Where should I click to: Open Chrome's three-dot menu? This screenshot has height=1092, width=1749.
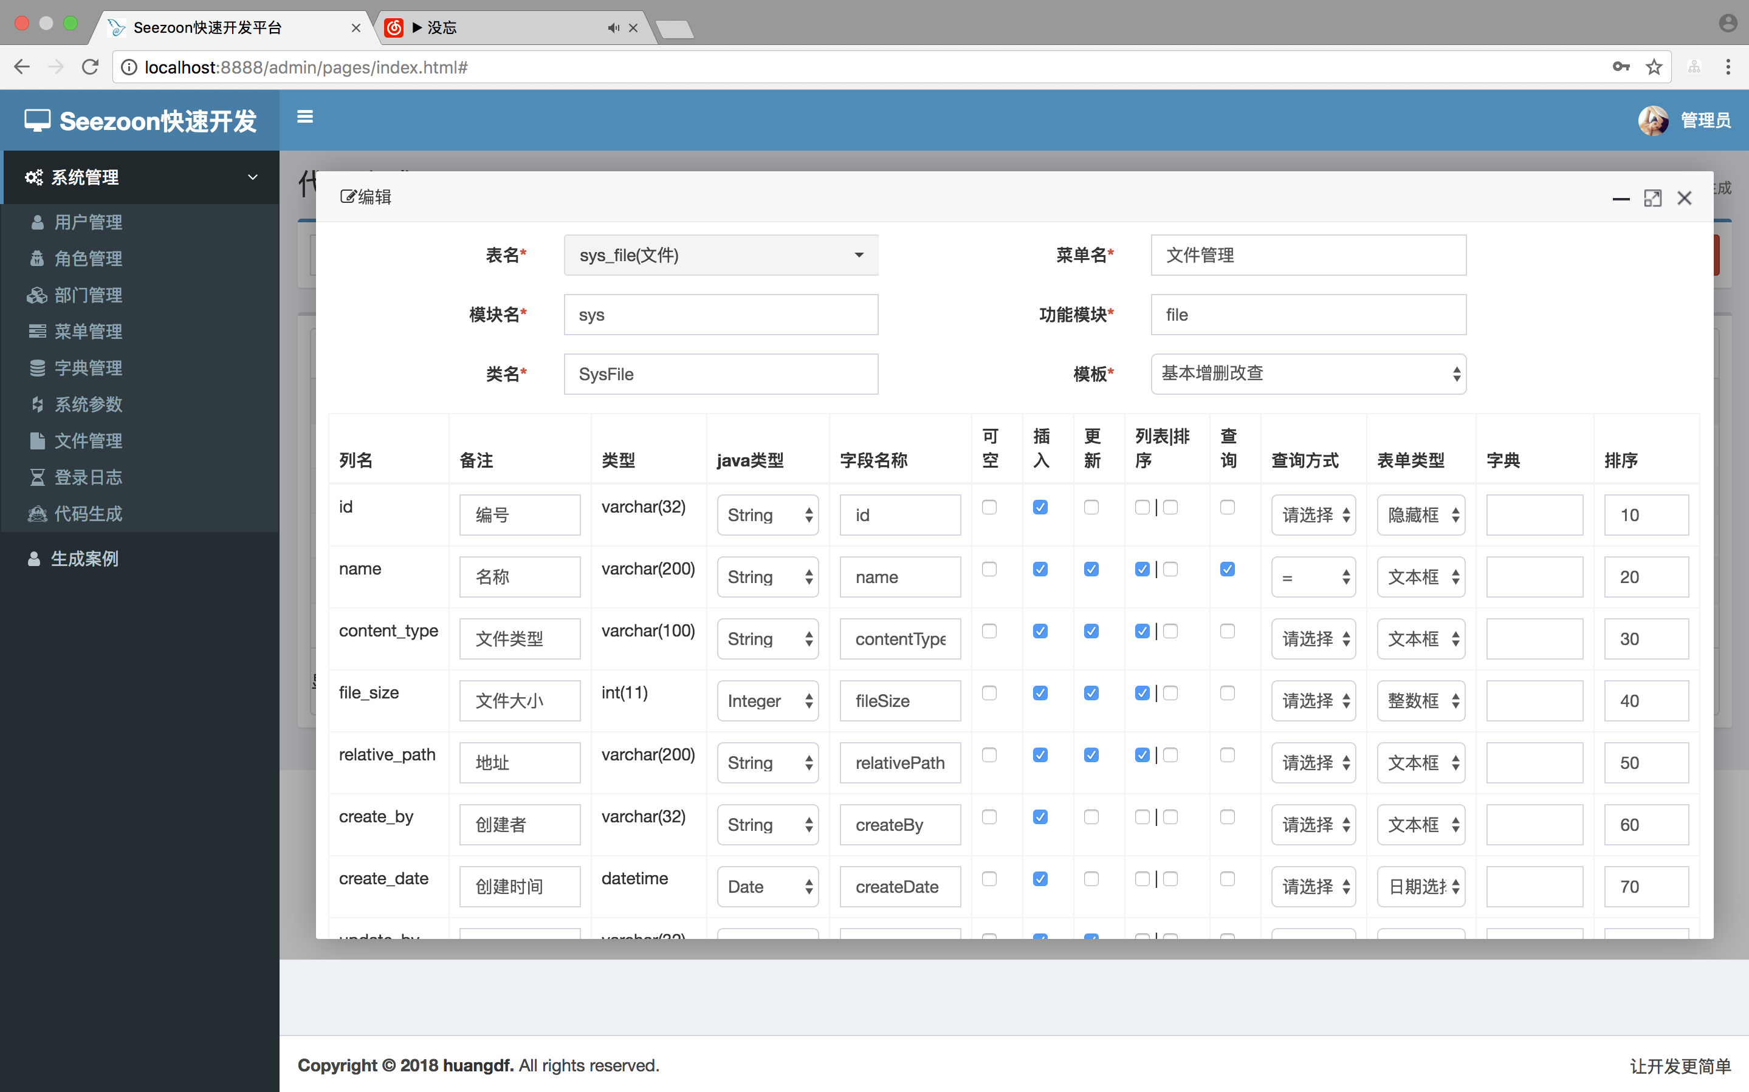[x=1728, y=67]
